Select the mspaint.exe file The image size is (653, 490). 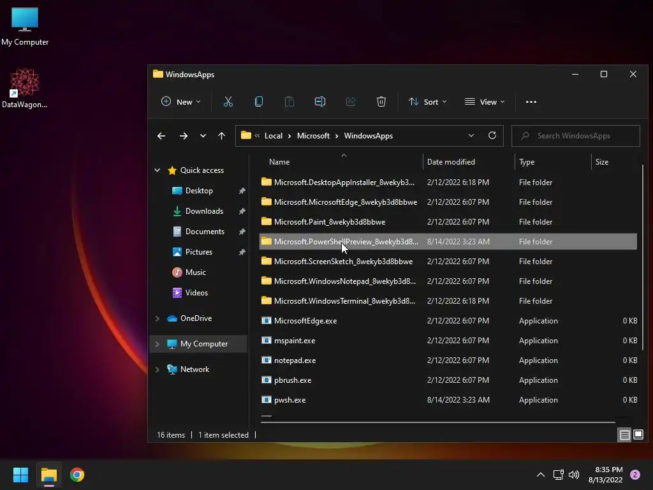click(x=448, y=341)
